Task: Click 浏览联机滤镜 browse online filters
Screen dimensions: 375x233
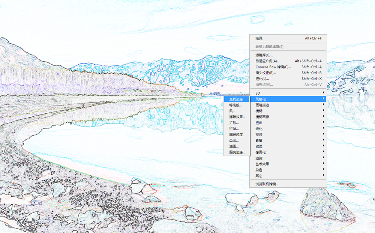Action: [x=267, y=184]
